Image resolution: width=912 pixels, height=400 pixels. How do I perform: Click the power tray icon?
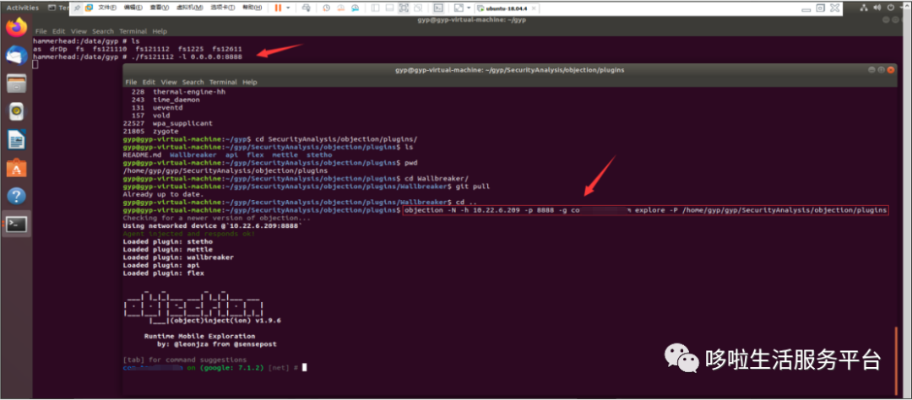tap(891, 8)
